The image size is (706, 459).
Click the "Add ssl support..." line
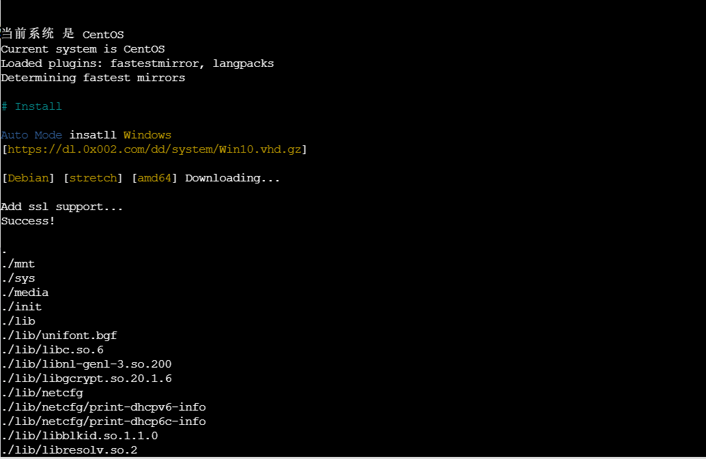pos(62,207)
